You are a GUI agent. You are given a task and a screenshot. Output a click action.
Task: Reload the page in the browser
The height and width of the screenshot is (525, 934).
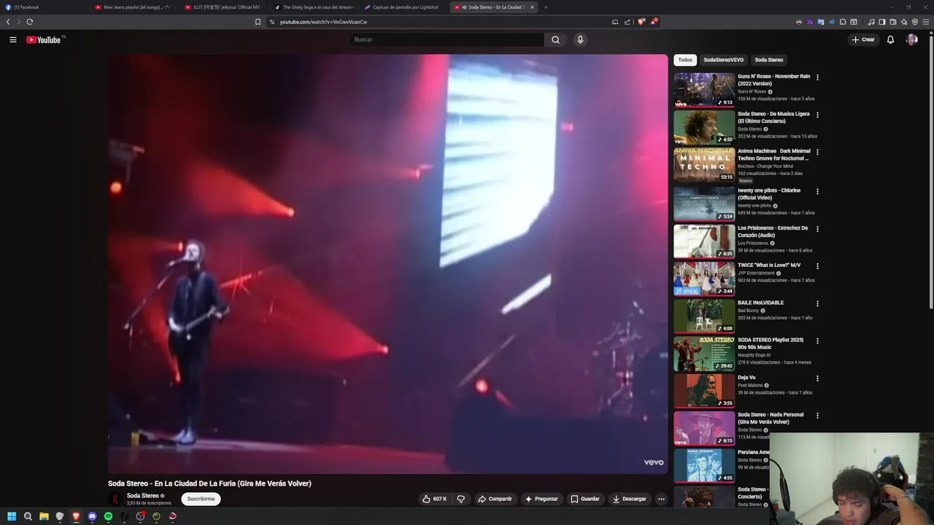point(30,22)
